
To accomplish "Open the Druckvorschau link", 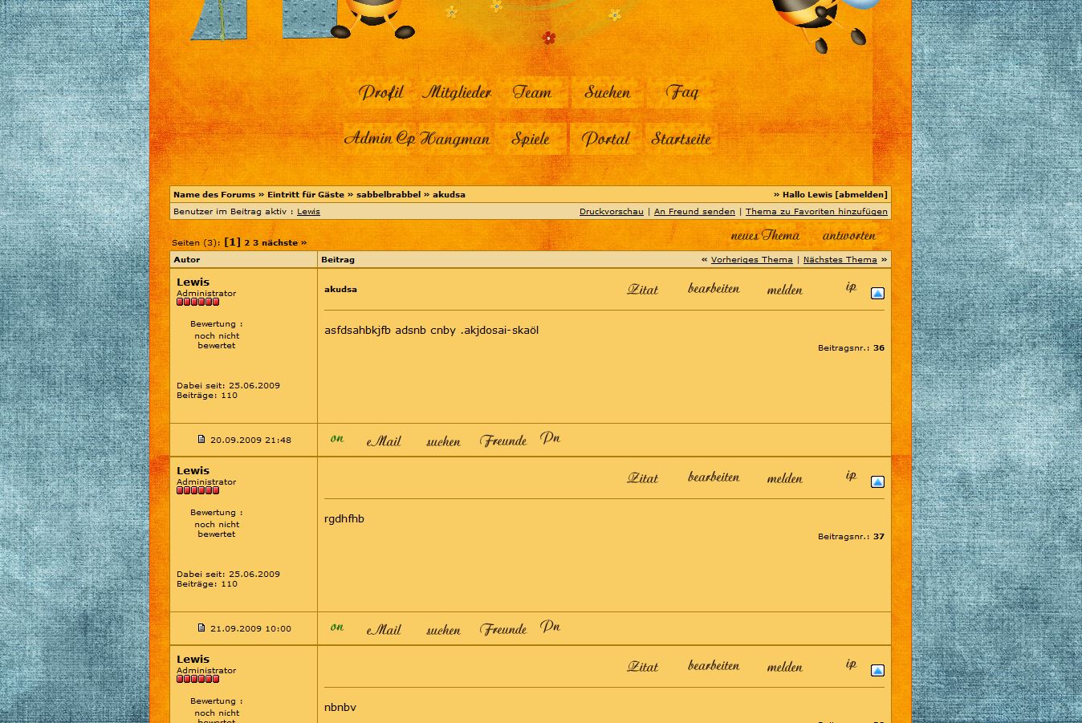I will pos(611,212).
